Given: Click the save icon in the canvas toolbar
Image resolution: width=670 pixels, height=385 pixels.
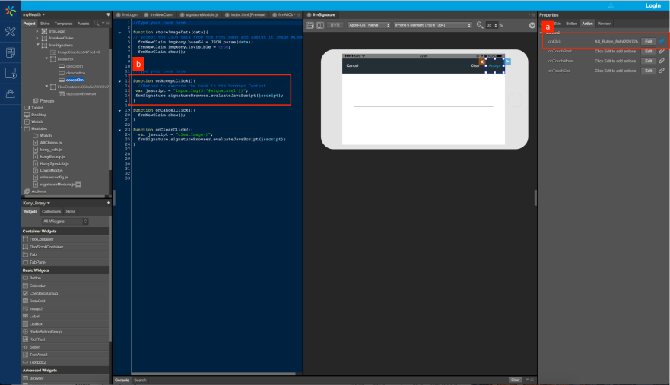Looking at the screenshot, I should pos(310,25).
